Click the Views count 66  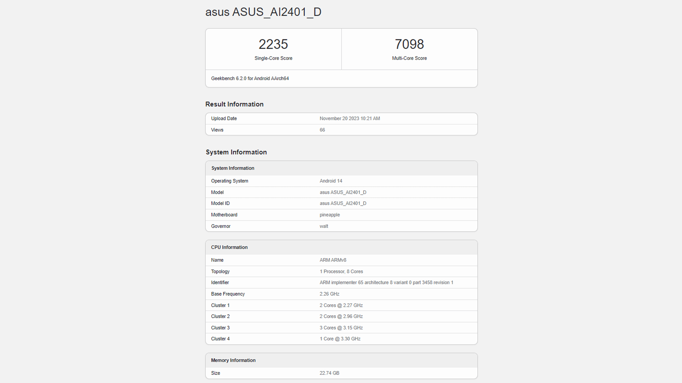(x=322, y=130)
